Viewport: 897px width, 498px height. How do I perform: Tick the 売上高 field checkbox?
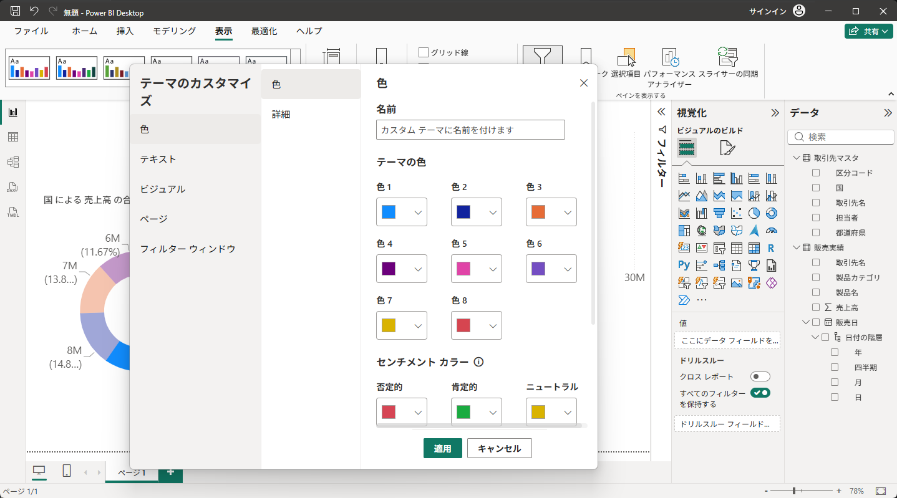click(x=816, y=307)
